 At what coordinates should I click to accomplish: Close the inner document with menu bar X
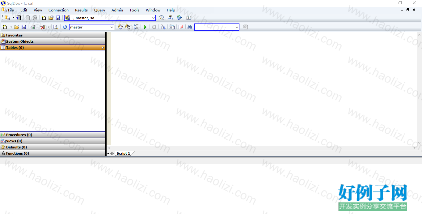(414, 10)
